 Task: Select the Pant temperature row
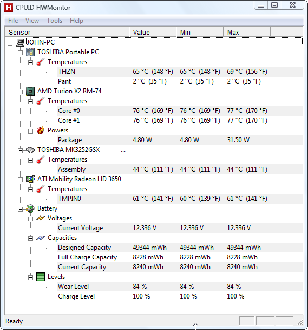[180, 81]
